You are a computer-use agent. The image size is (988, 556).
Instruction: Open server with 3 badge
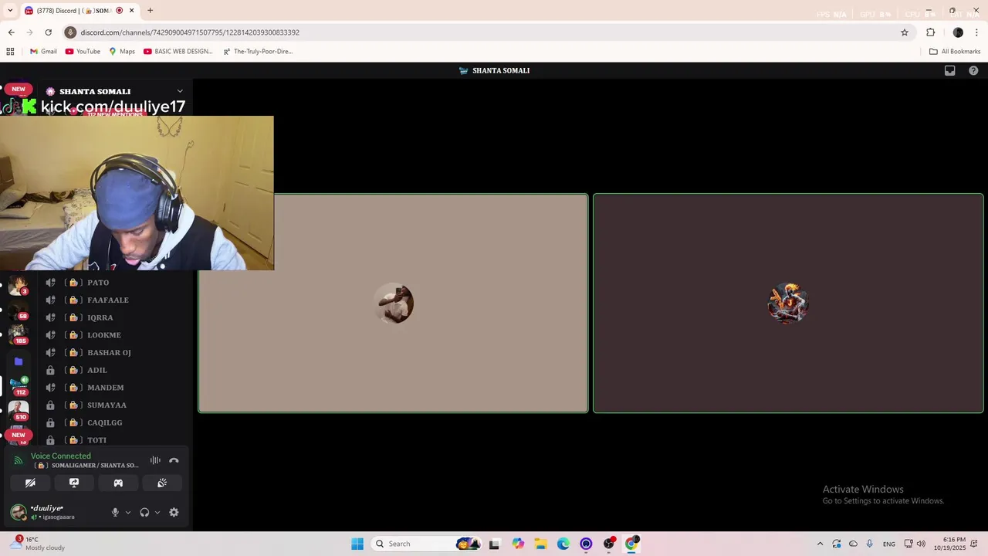(x=19, y=285)
